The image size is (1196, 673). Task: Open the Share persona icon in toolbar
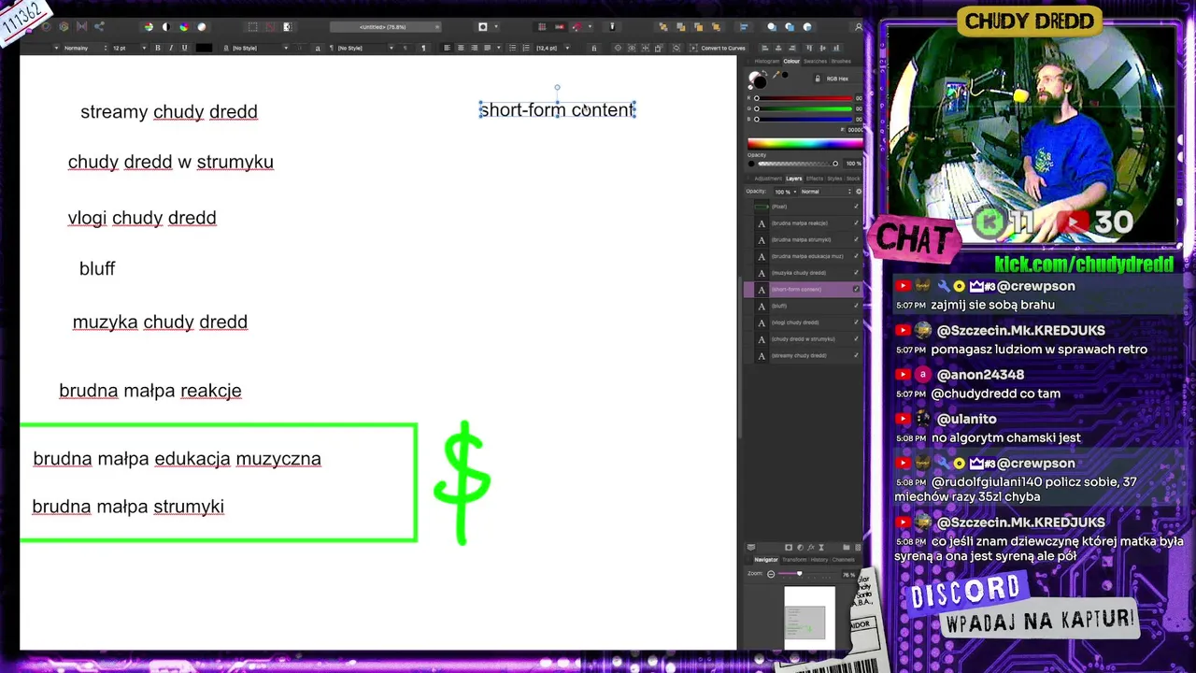(99, 27)
